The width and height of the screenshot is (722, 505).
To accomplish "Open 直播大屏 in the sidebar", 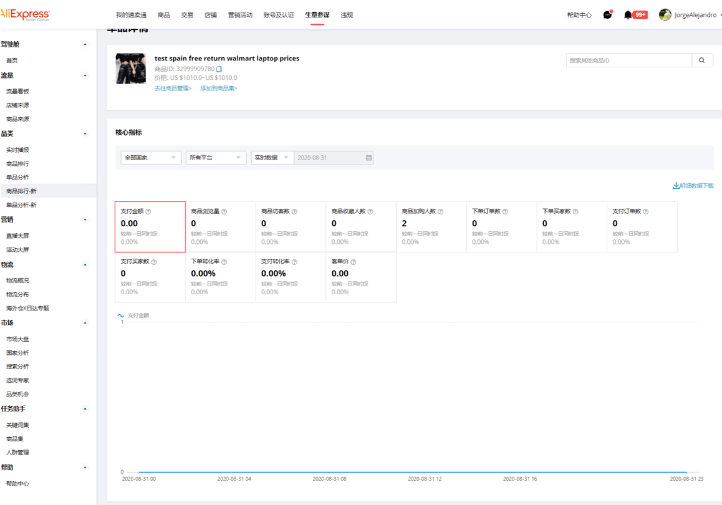I will point(17,236).
